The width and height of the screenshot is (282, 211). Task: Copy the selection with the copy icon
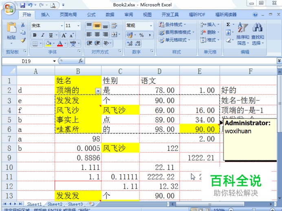[23, 32]
